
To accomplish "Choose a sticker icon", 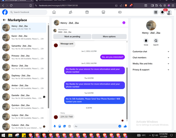I will (64, 126).
